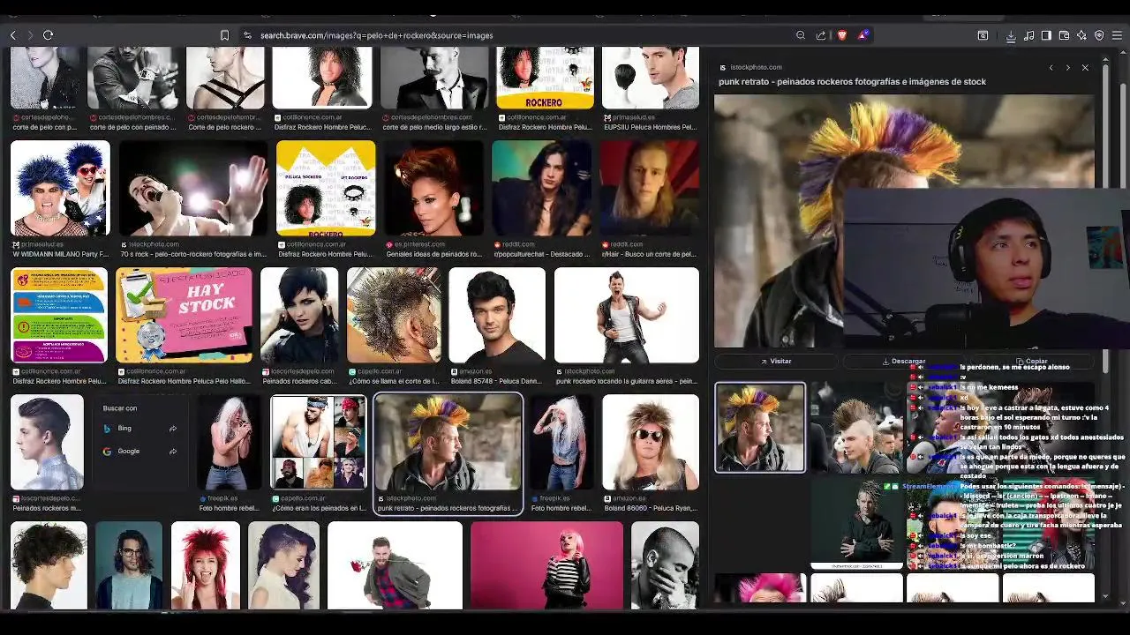Click the tab search icon in toolbar
The width and height of the screenshot is (1130, 635).
coord(983,35)
